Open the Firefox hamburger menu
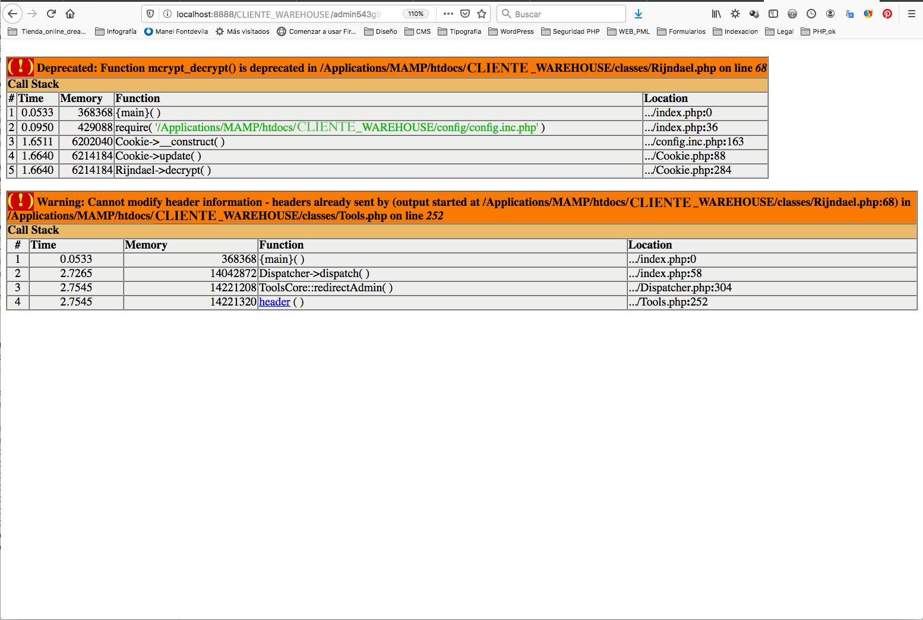923x620 pixels. [912, 14]
